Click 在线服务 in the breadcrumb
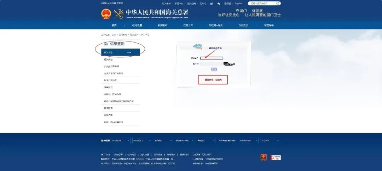The image size is (382, 171). [123, 34]
